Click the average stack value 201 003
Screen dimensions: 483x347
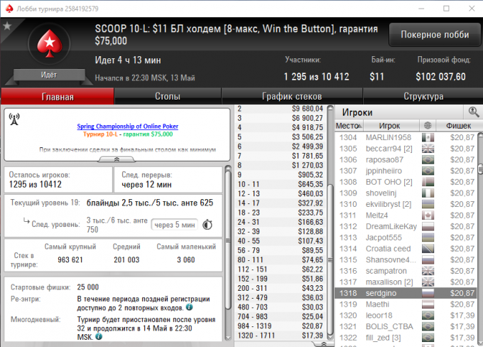pos(126,260)
